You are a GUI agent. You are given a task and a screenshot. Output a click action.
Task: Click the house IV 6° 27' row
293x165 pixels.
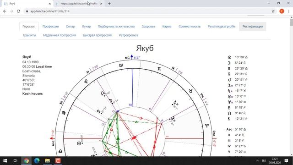(x=237, y=146)
